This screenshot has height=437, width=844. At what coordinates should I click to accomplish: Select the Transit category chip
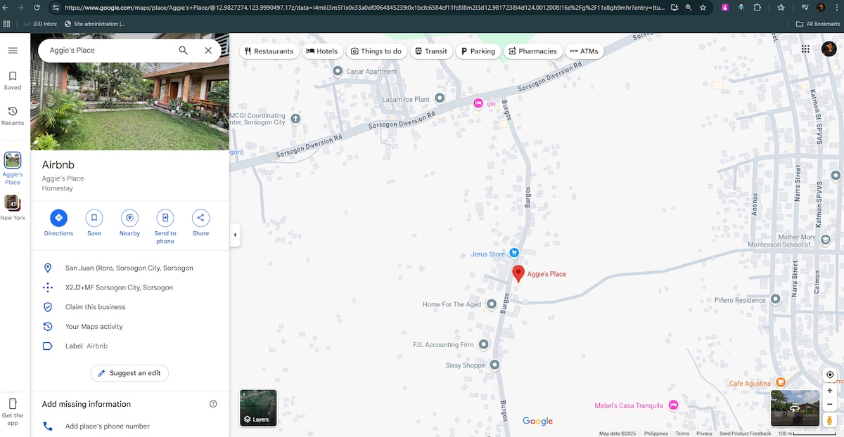(x=431, y=51)
